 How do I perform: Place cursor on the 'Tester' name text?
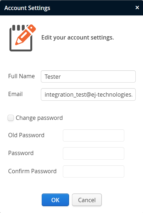[53, 77]
